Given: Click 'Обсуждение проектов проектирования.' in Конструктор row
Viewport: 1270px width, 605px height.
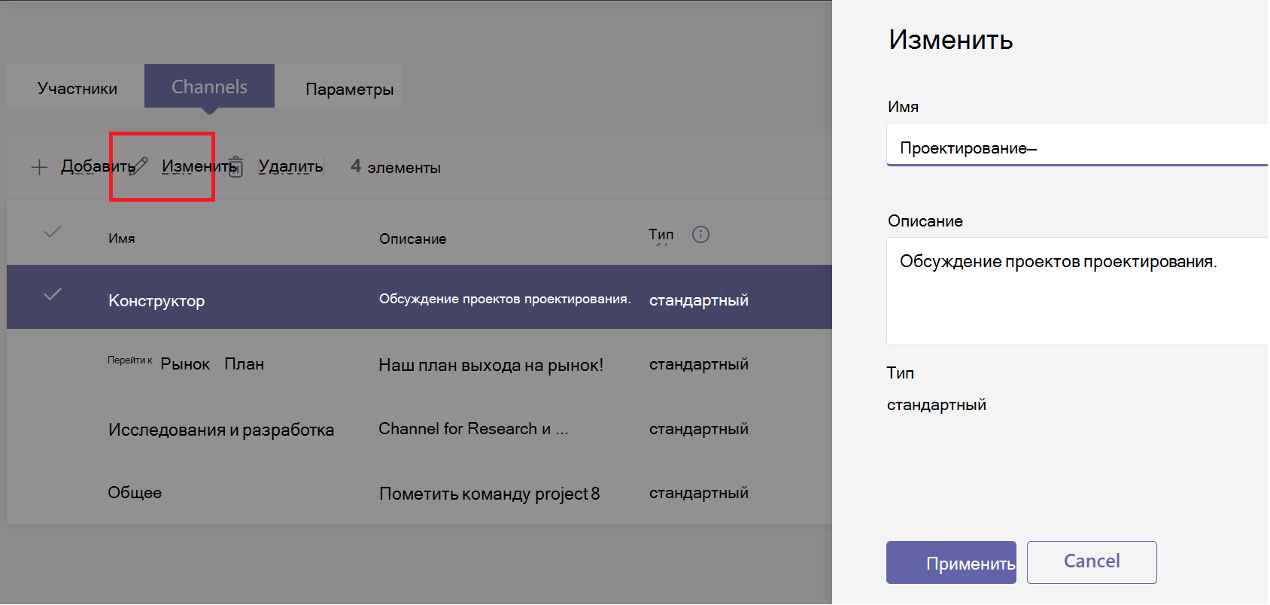Looking at the screenshot, I should coord(505,299).
